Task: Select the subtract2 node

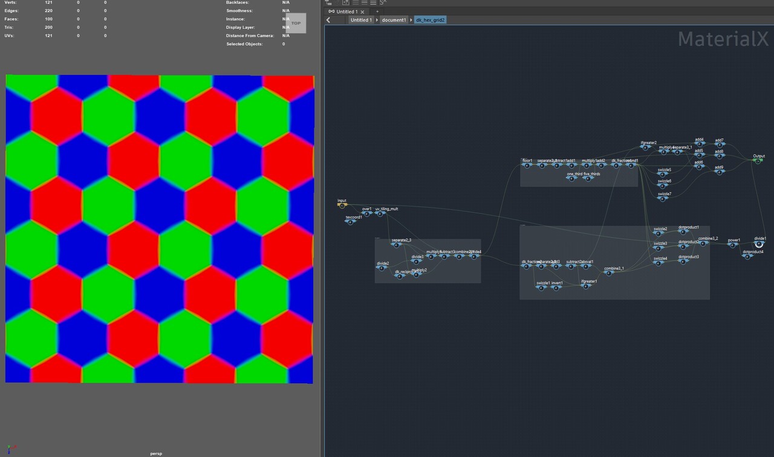Action: 572,266
